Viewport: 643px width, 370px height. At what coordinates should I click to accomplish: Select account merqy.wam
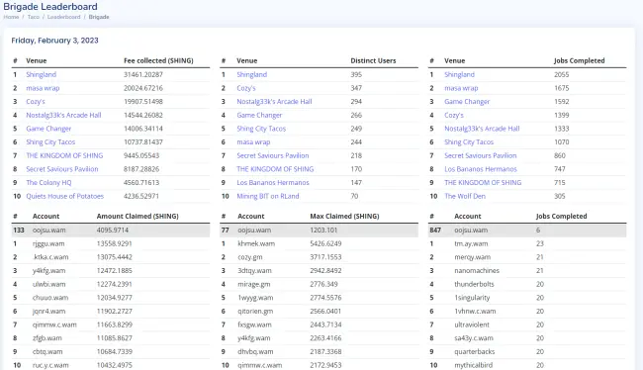click(x=473, y=257)
